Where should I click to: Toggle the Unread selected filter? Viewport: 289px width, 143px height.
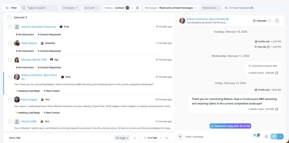click(239, 8)
